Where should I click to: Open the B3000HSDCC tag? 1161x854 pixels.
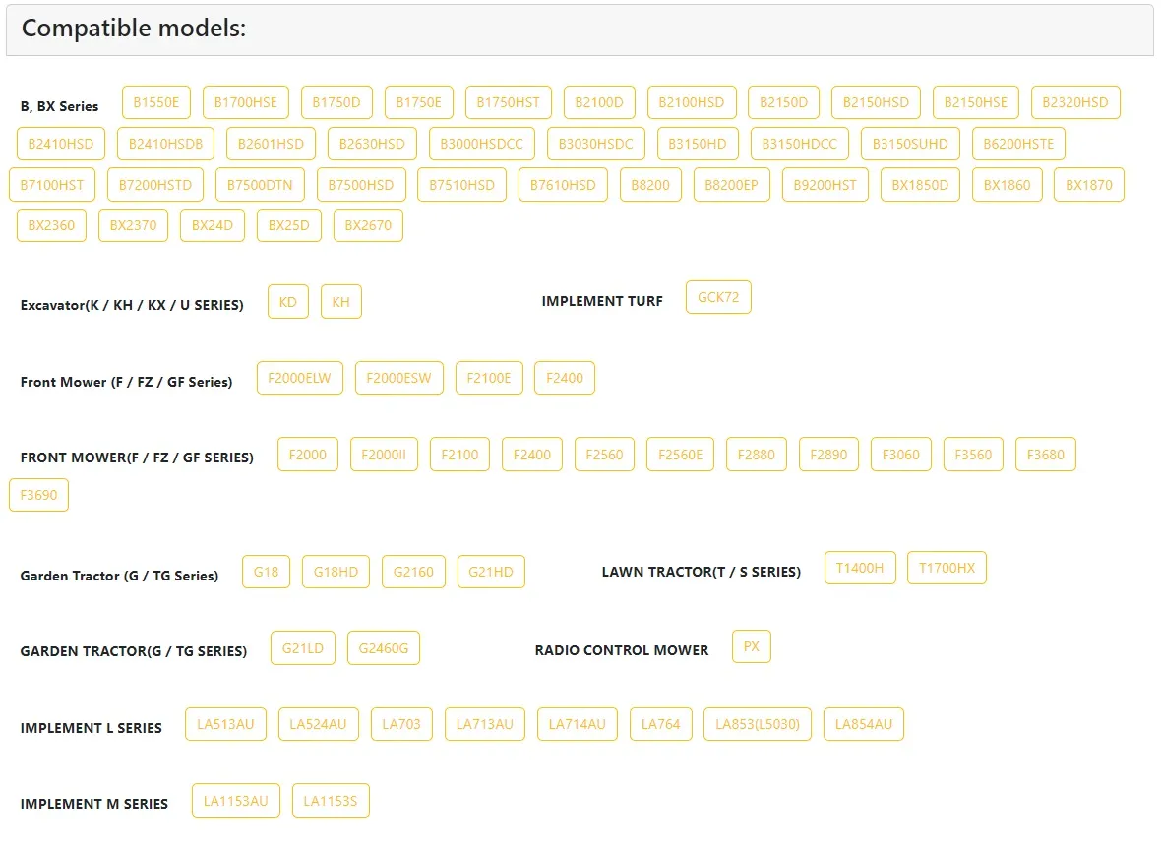pos(482,144)
